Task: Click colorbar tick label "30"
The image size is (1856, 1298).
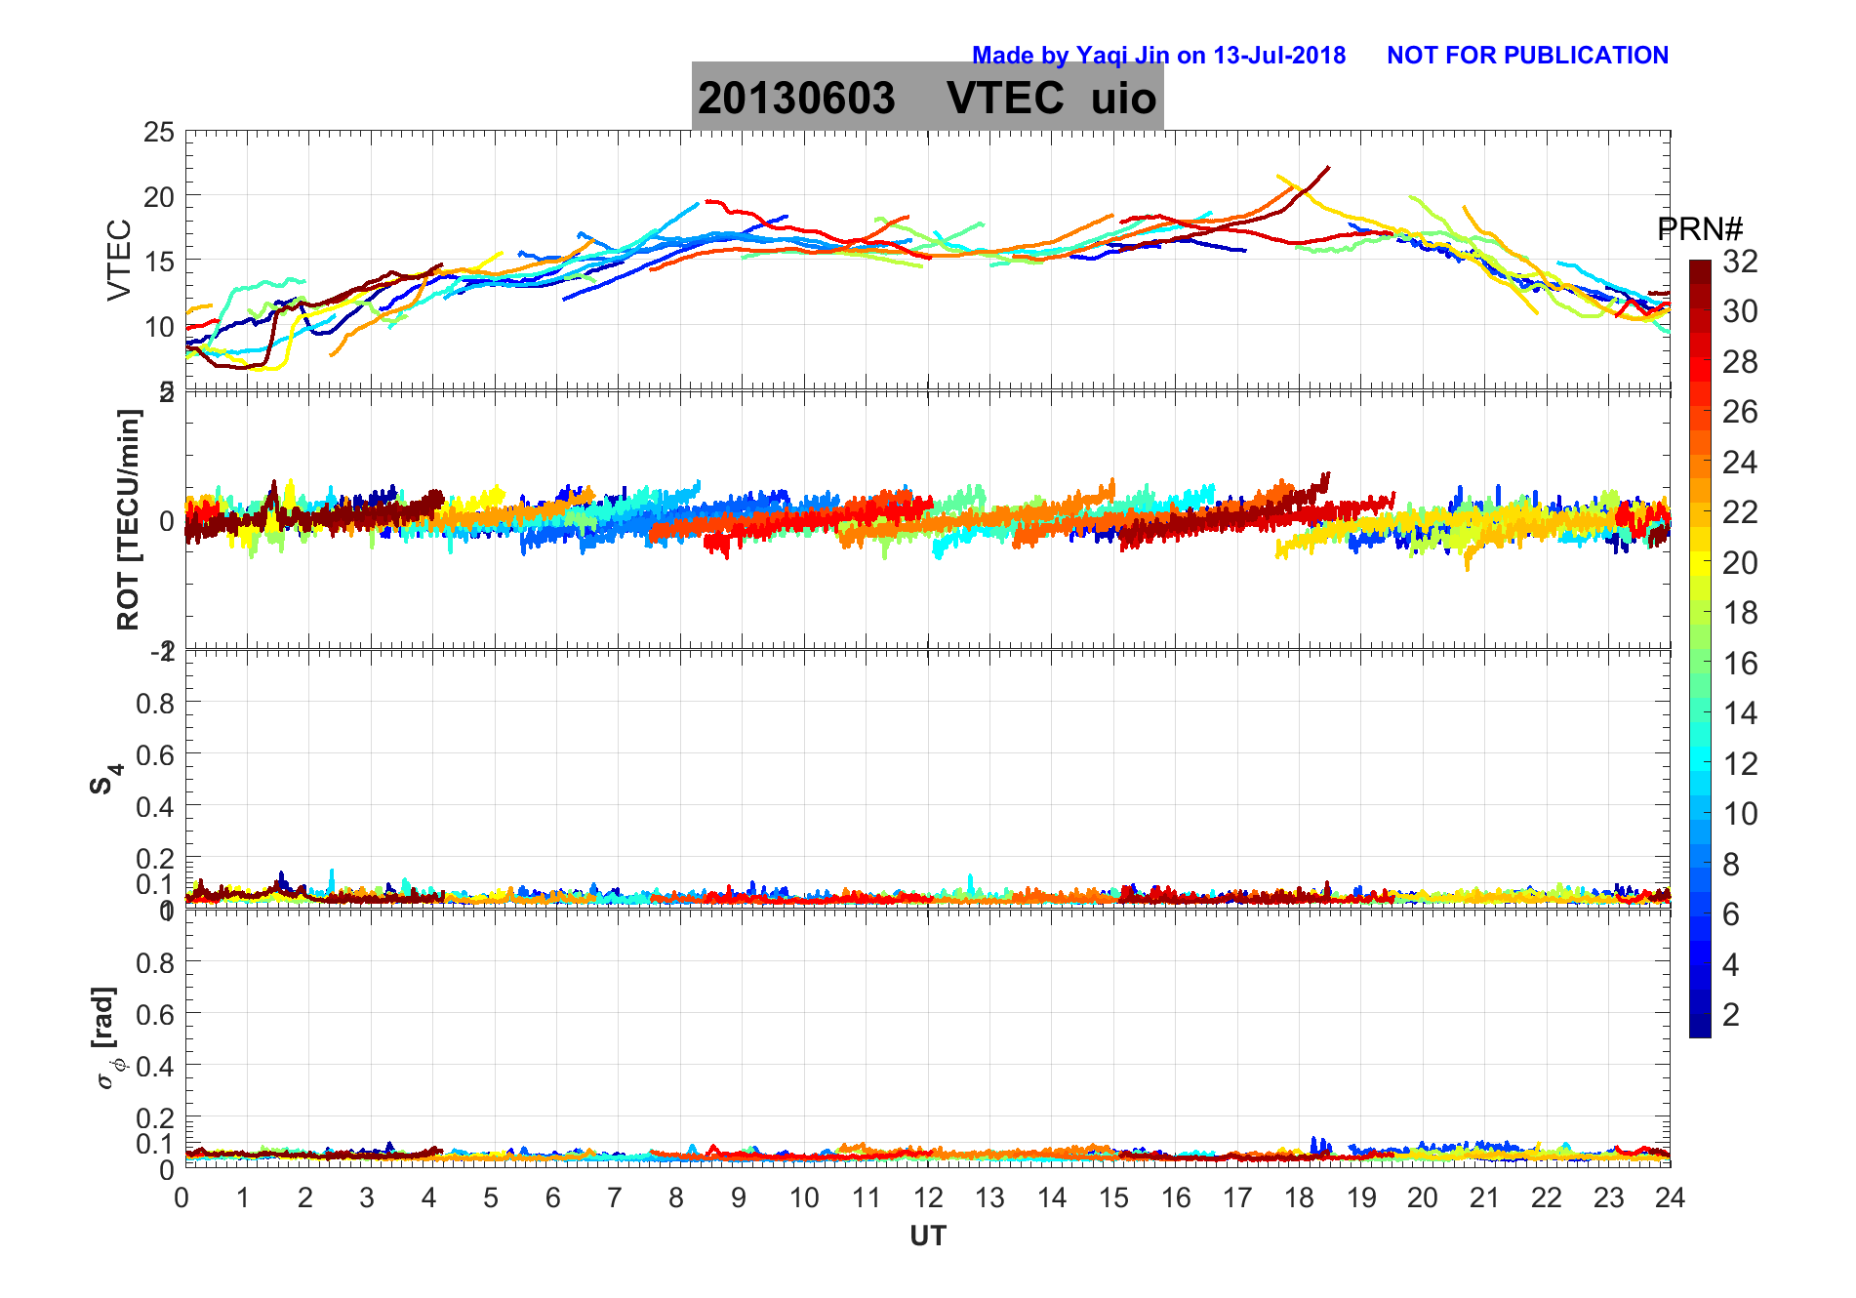Action: [1740, 311]
